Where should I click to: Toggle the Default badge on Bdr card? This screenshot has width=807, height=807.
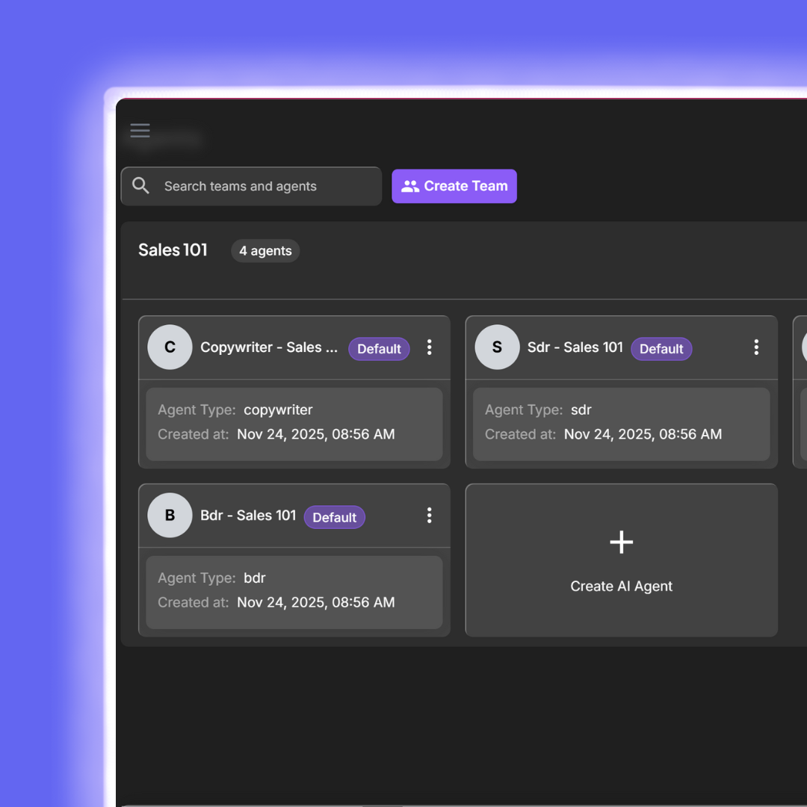[x=334, y=517]
